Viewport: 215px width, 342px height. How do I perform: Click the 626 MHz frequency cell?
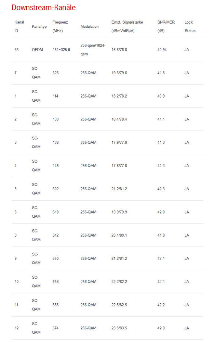pos(55,73)
